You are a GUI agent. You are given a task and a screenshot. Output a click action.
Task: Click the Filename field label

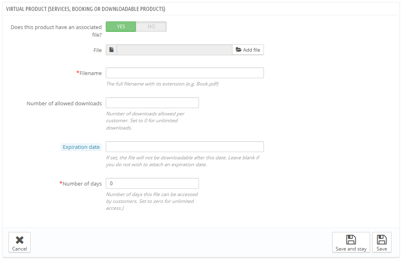[89, 73]
